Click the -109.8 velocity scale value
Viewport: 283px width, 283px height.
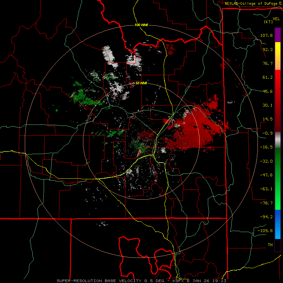(265, 231)
